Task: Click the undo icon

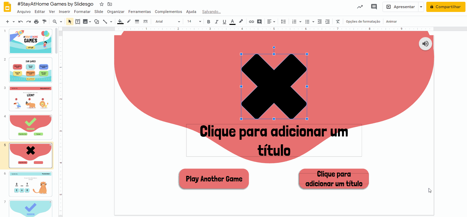Action: (x=21, y=22)
